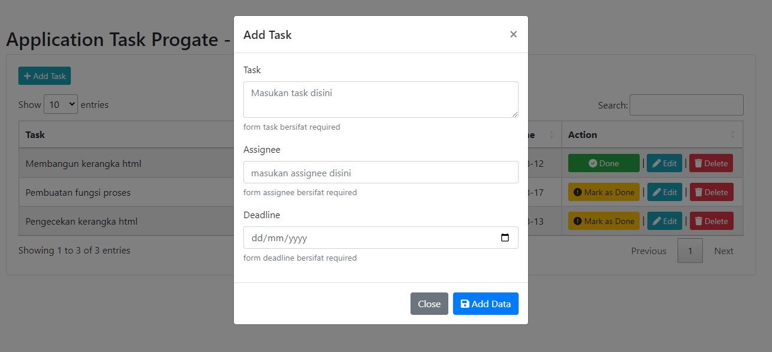The image size is (772, 352).
Task: Click the Search input field
Action: click(686, 104)
